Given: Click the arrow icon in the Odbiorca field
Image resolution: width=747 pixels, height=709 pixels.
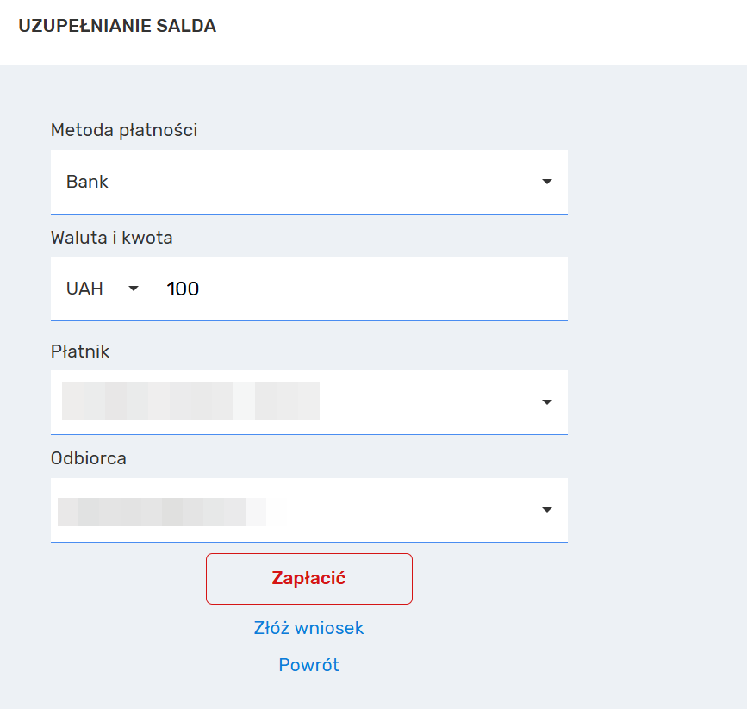Looking at the screenshot, I should pyautogui.click(x=546, y=510).
